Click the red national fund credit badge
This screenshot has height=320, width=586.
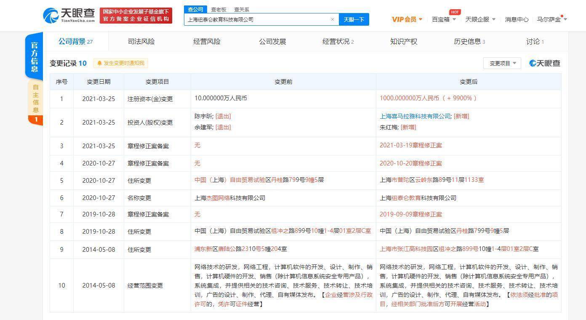point(136,16)
